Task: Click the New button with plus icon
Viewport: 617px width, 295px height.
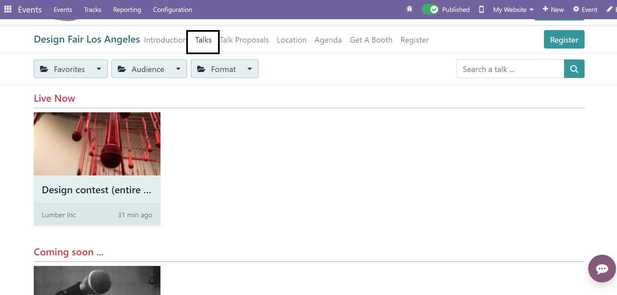Action: point(553,9)
